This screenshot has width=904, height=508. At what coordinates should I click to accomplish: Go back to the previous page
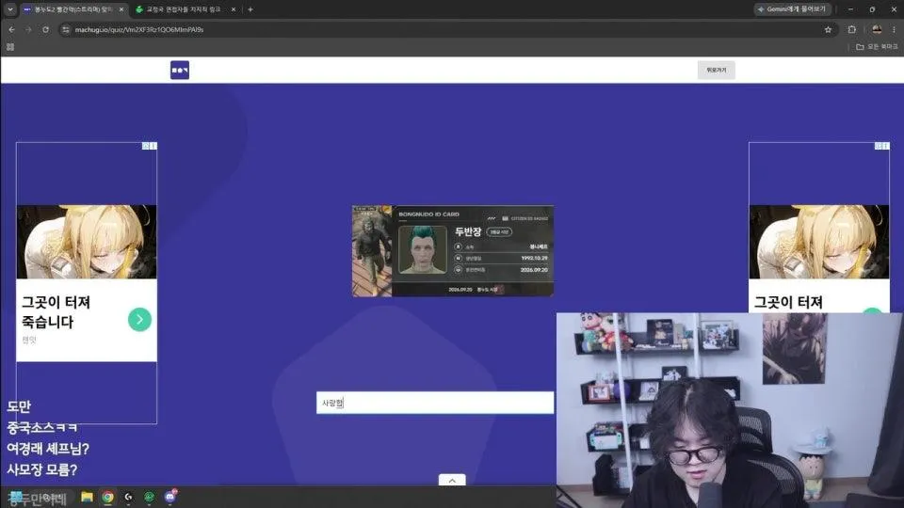pos(11,29)
